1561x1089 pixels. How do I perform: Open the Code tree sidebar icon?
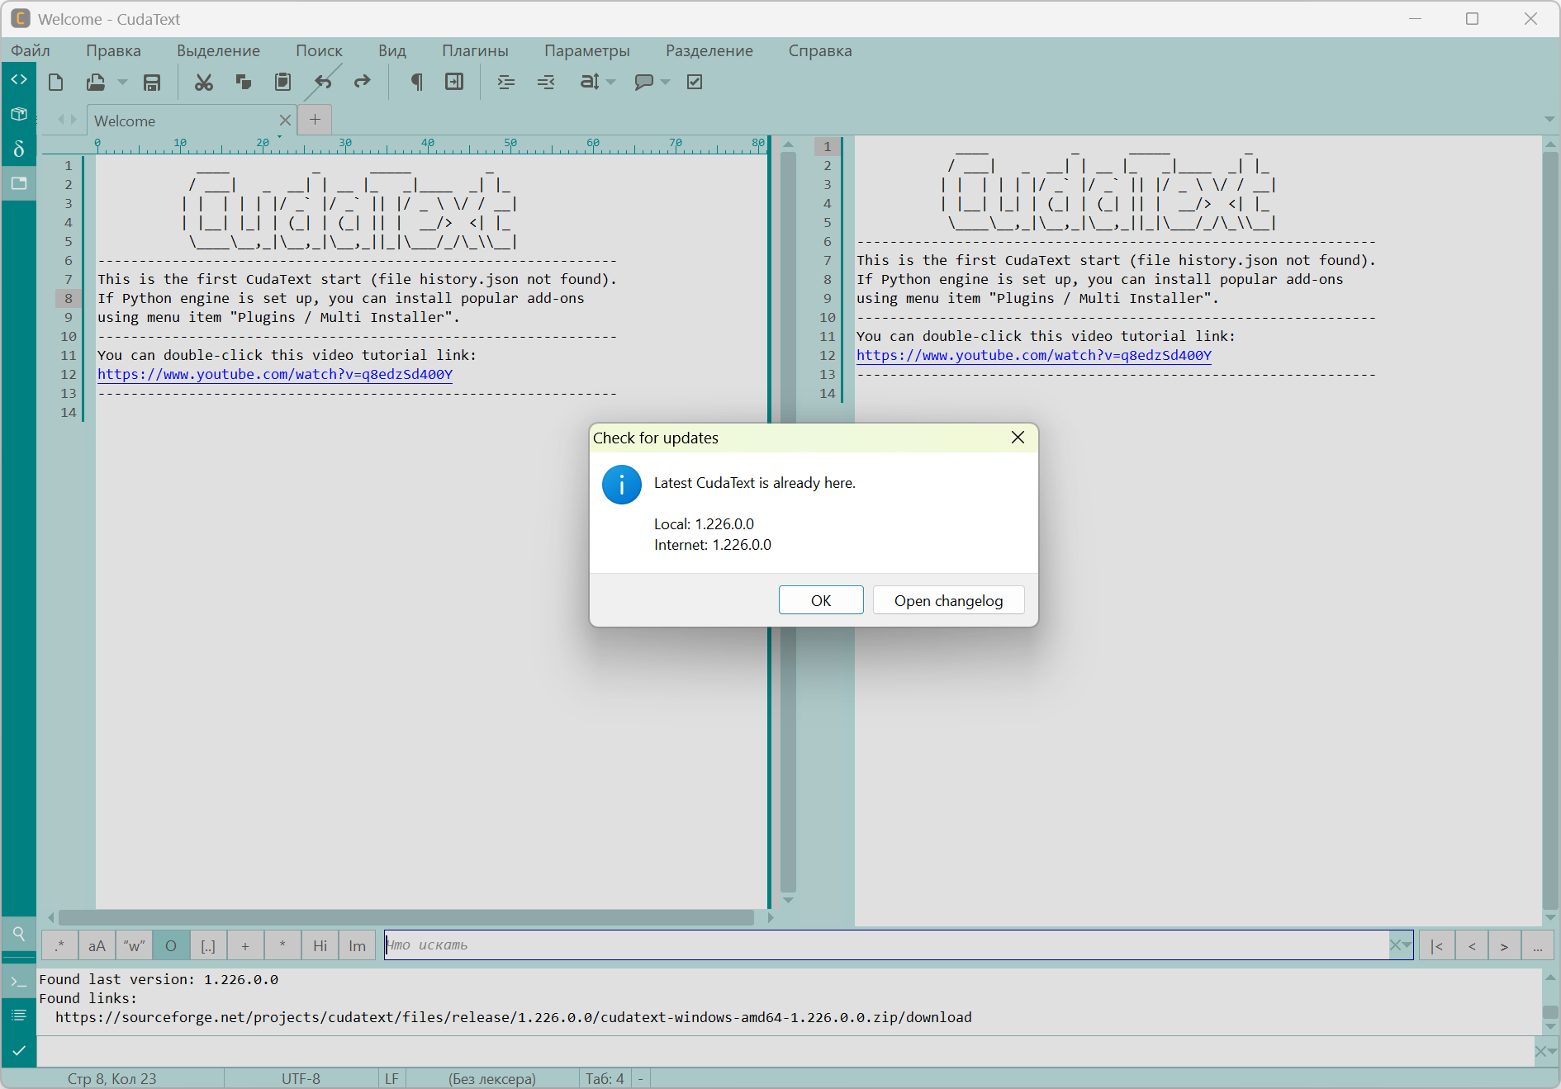pos(19,80)
